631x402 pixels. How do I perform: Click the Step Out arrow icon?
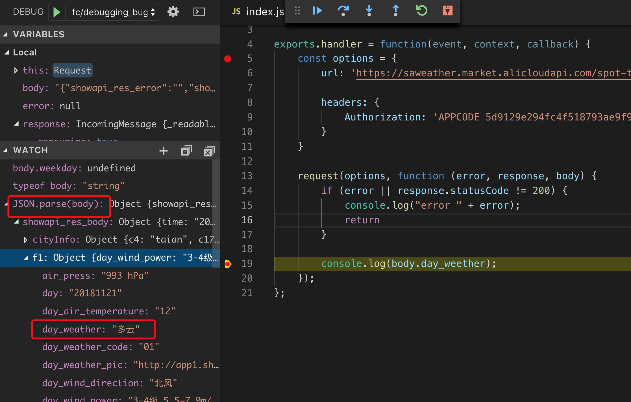(x=395, y=11)
